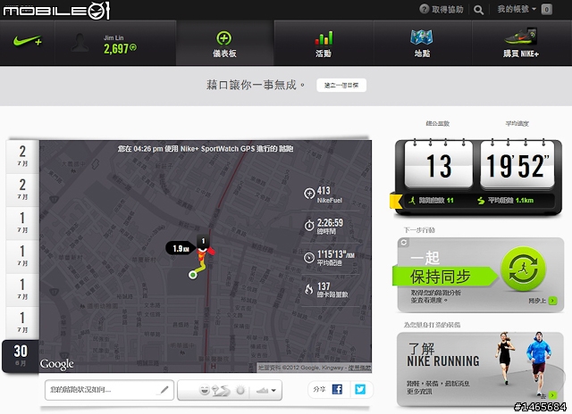Click the kilometer 1 flag marker on route

203,242
